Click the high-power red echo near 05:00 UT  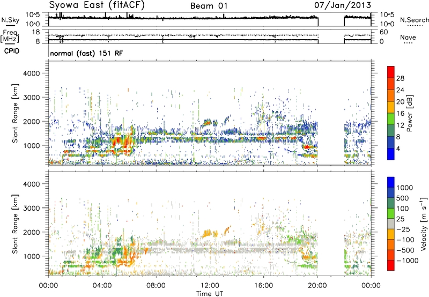pyautogui.click(x=118, y=141)
